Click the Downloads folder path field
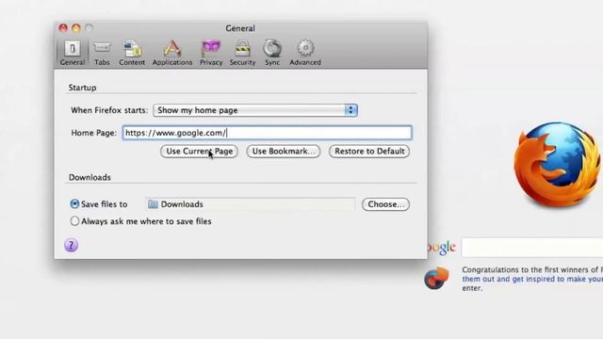The image size is (603, 339). click(x=250, y=204)
